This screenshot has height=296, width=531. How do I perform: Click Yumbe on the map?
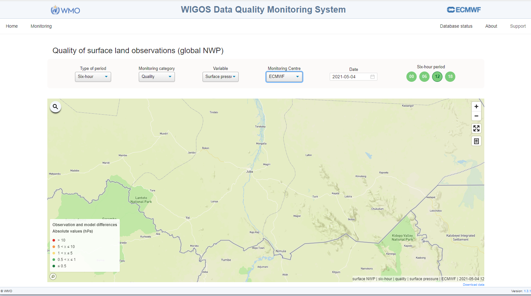226,260
